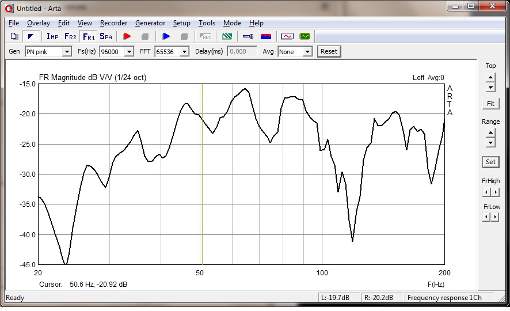Open the green waveform signal icon
Screen dimensions: 510x311
[x=305, y=36]
